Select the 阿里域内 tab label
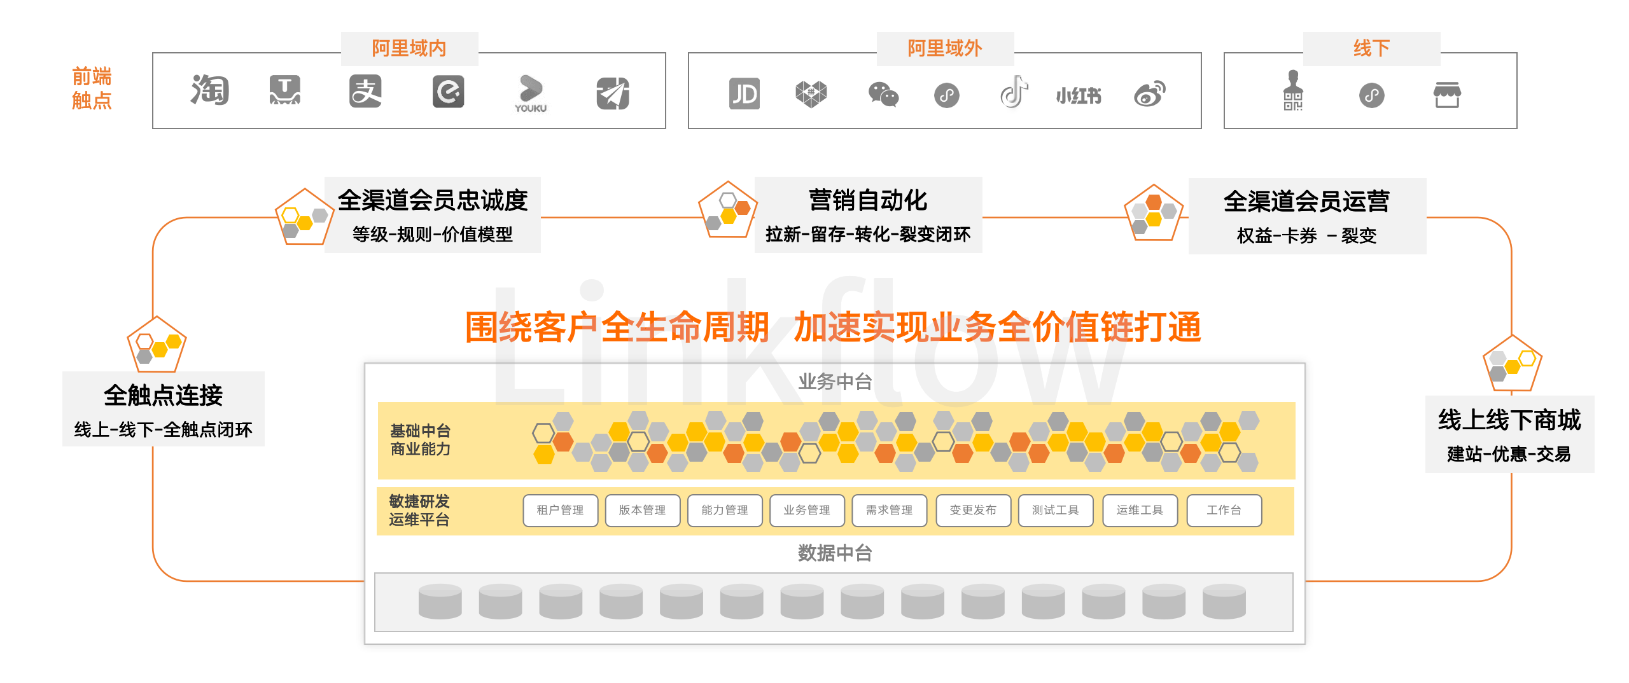This screenshot has height=683, width=1629. (x=409, y=48)
